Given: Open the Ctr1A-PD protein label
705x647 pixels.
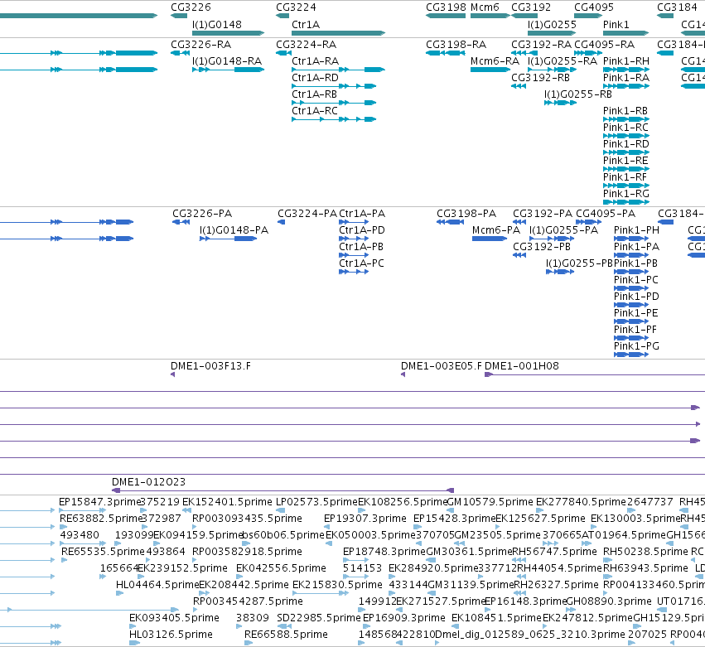Looking at the screenshot, I should coord(362,230).
